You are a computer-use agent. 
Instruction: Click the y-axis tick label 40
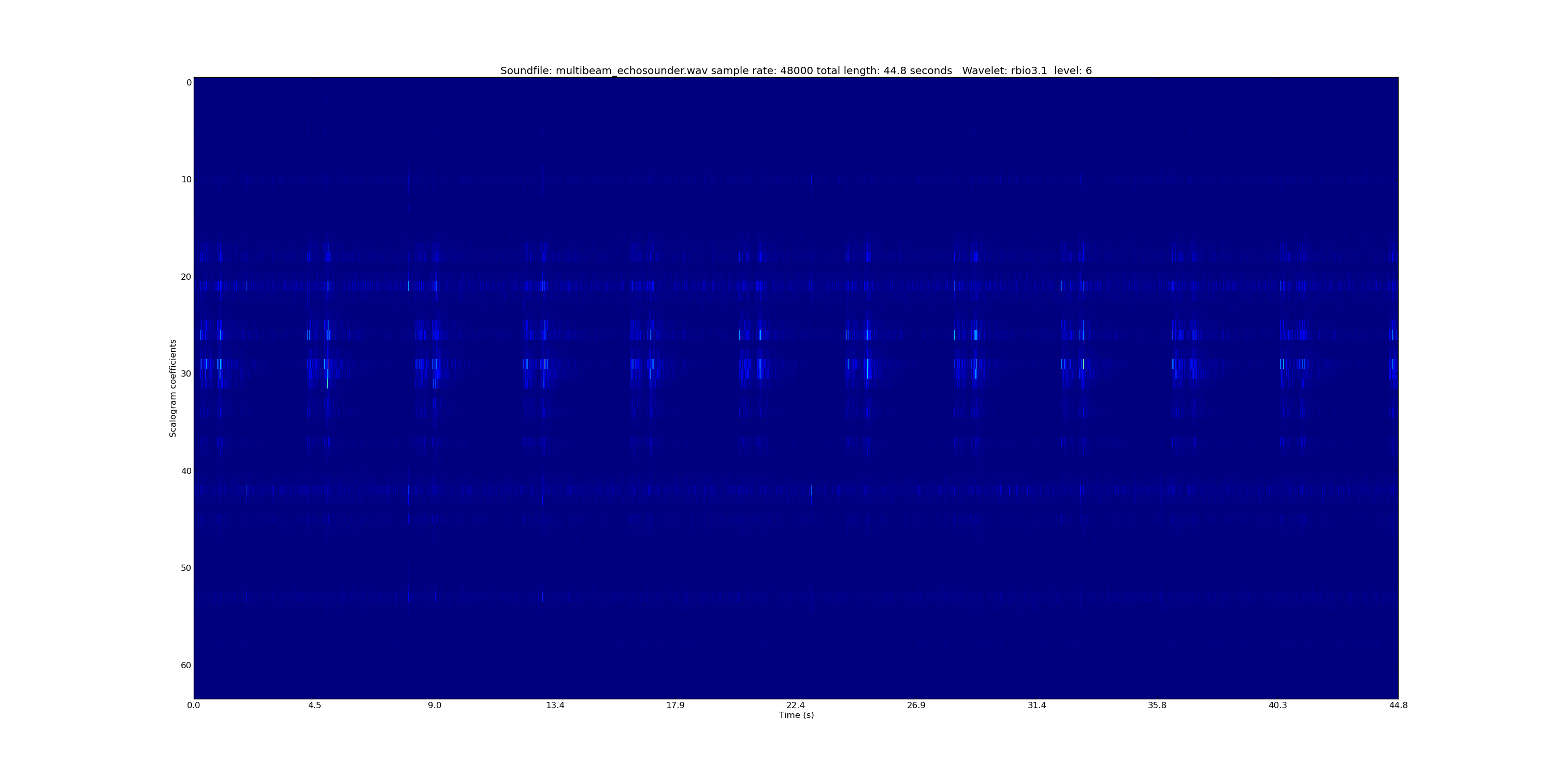click(x=186, y=471)
